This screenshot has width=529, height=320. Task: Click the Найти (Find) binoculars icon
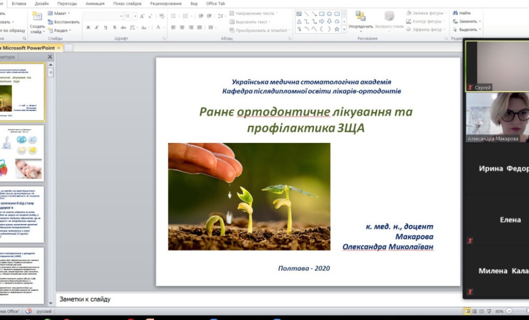click(455, 13)
